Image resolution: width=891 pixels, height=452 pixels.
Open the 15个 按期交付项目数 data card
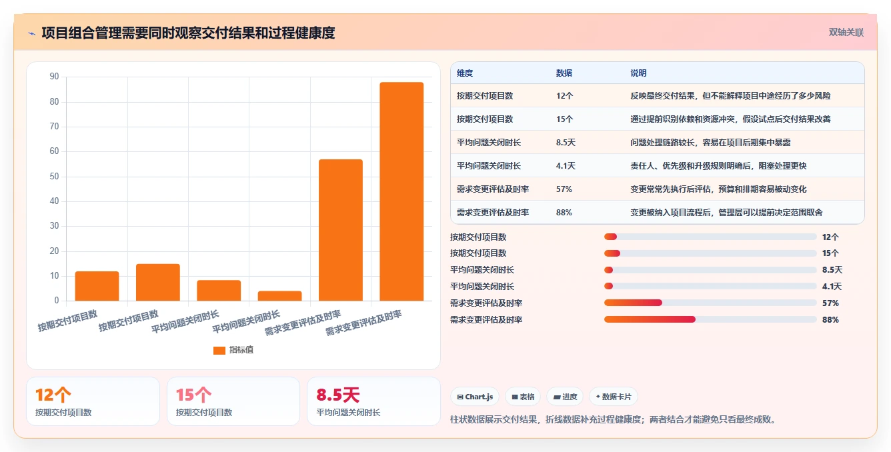233,401
